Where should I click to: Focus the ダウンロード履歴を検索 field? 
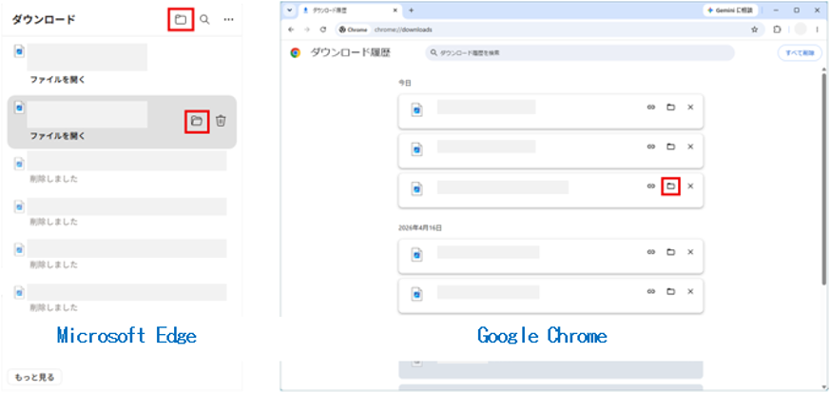point(580,53)
